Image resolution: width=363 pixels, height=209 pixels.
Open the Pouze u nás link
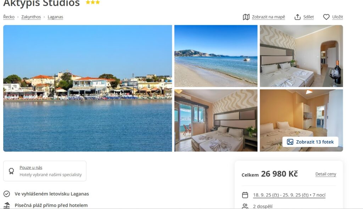(31, 167)
